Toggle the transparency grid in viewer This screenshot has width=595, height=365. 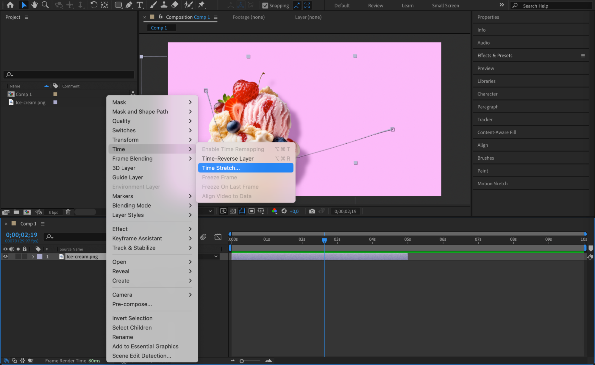coord(233,211)
